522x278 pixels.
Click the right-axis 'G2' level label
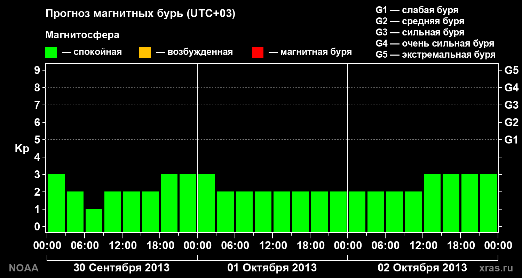point(511,122)
